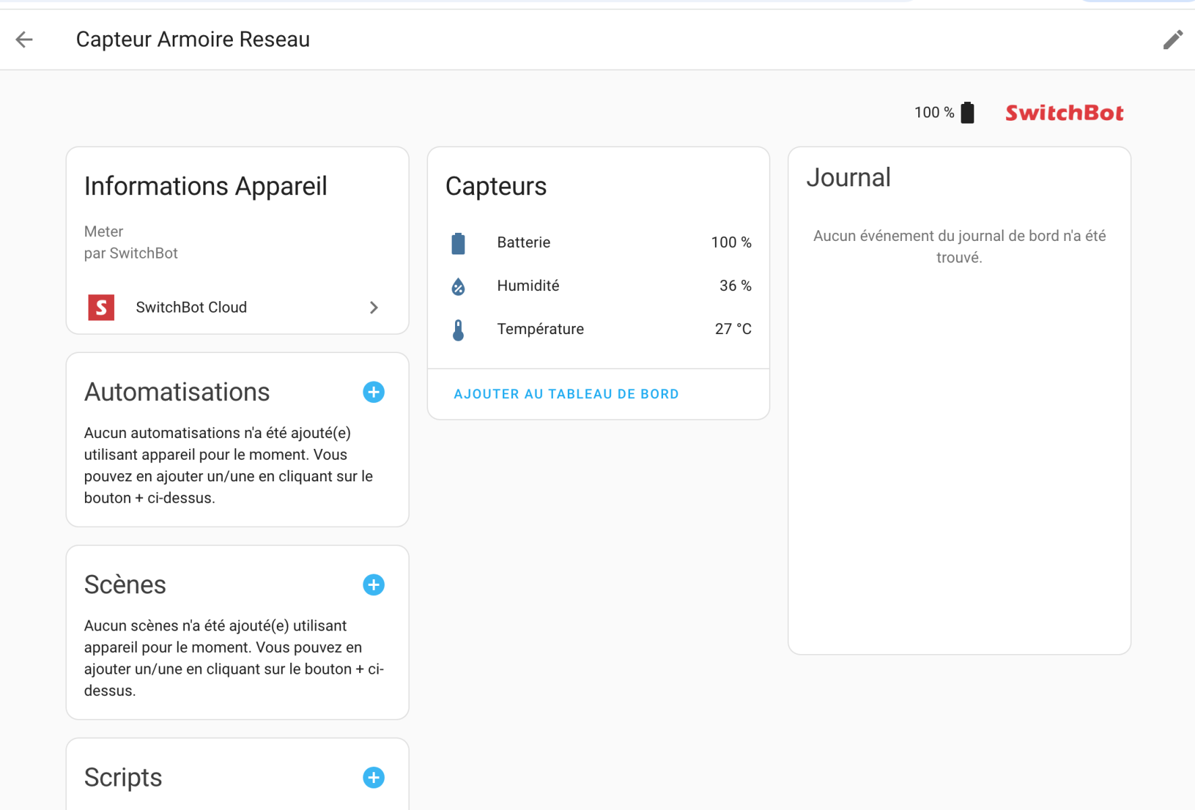This screenshot has width=1195, height=810.
Task: Open the Humidité sensor row
Action: tap(599, 286)
